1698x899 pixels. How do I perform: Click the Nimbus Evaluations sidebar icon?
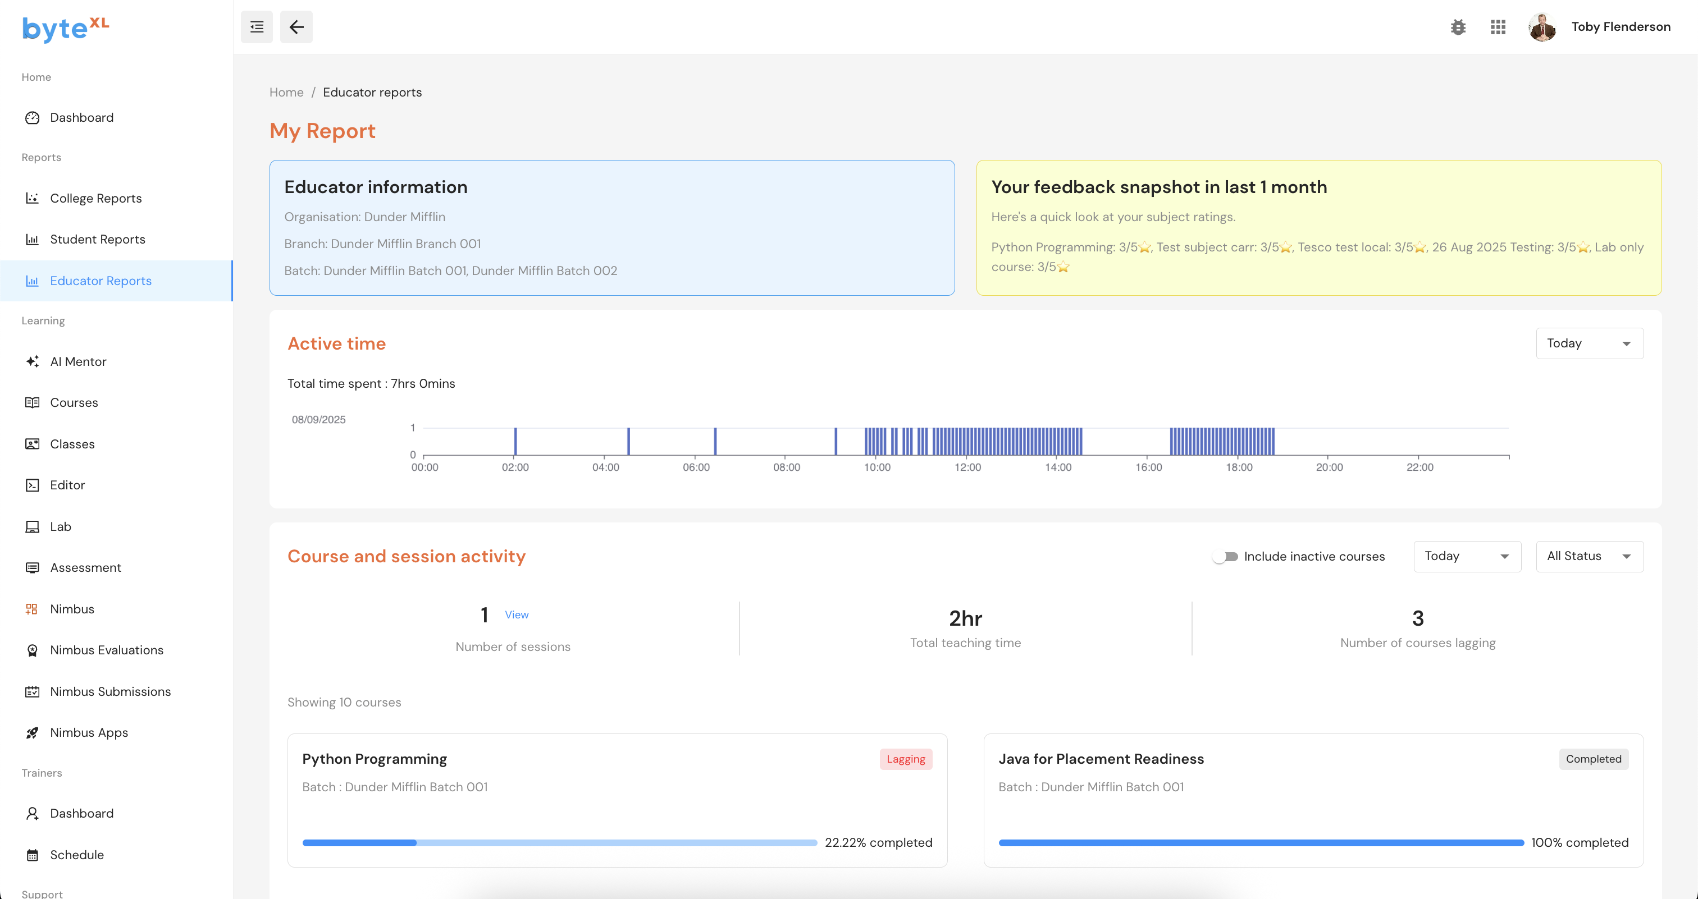[33, 650]
